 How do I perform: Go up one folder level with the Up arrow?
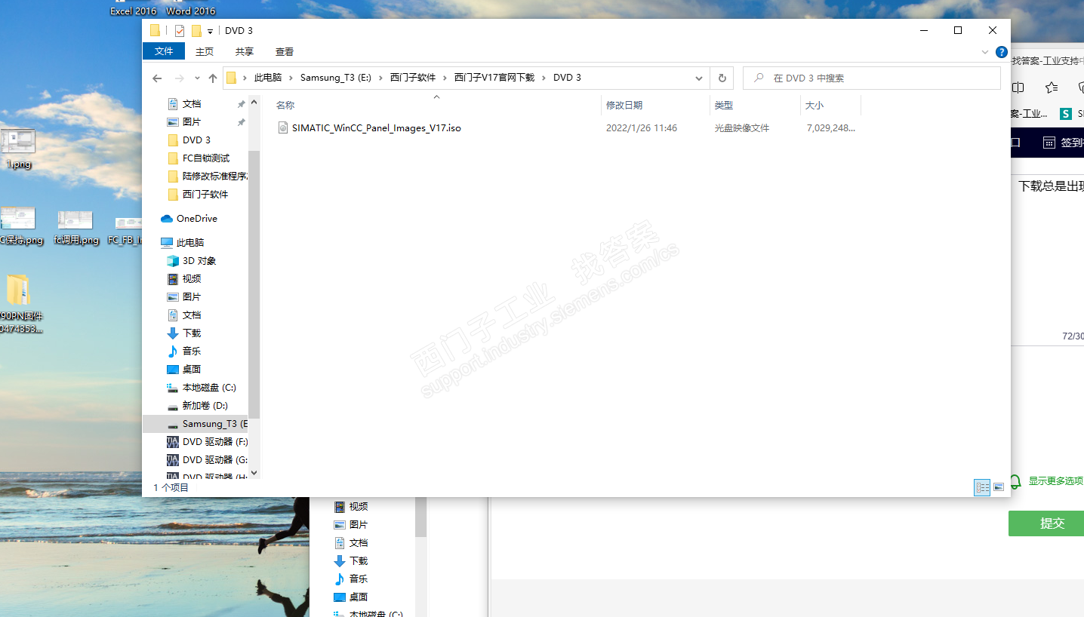[x=213, y=78]
